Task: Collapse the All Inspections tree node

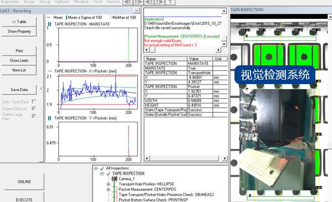Action: click(96, 168)
